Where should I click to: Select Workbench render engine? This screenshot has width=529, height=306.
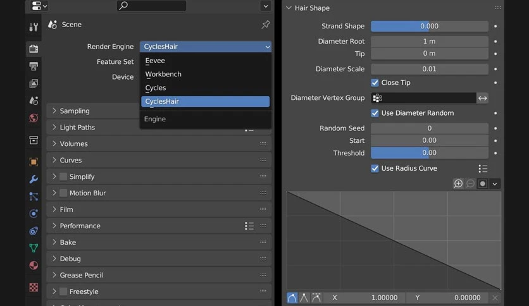click(x=205, y=74)
